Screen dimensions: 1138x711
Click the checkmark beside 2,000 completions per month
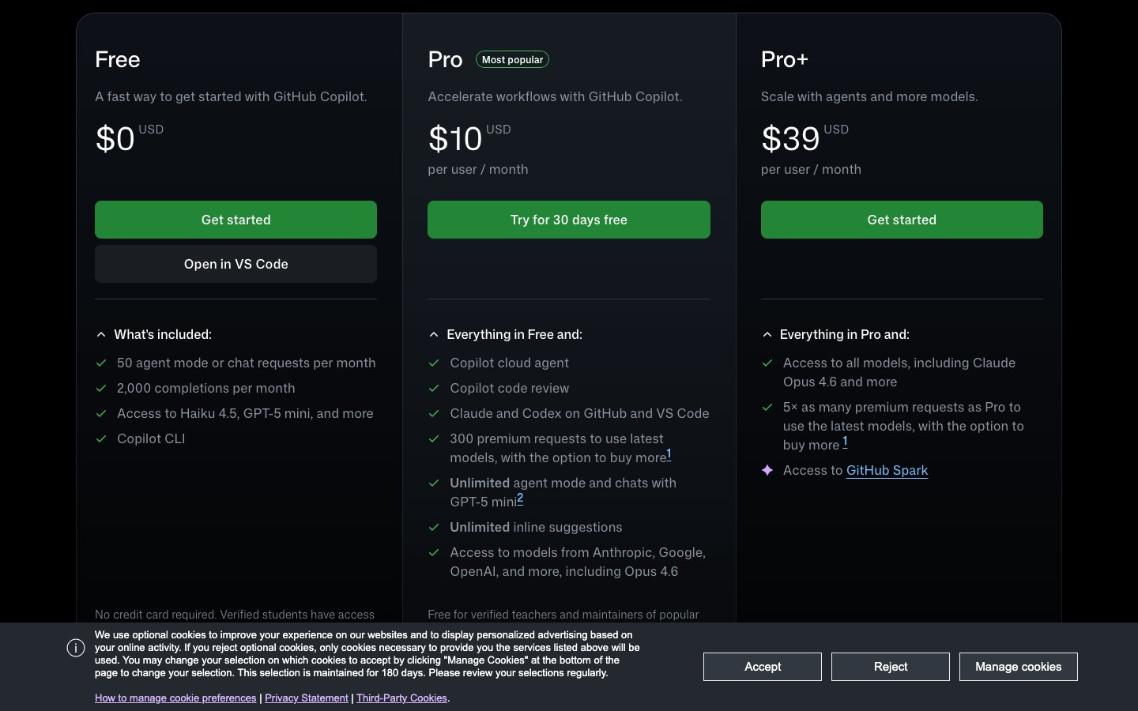coord(101,389)
